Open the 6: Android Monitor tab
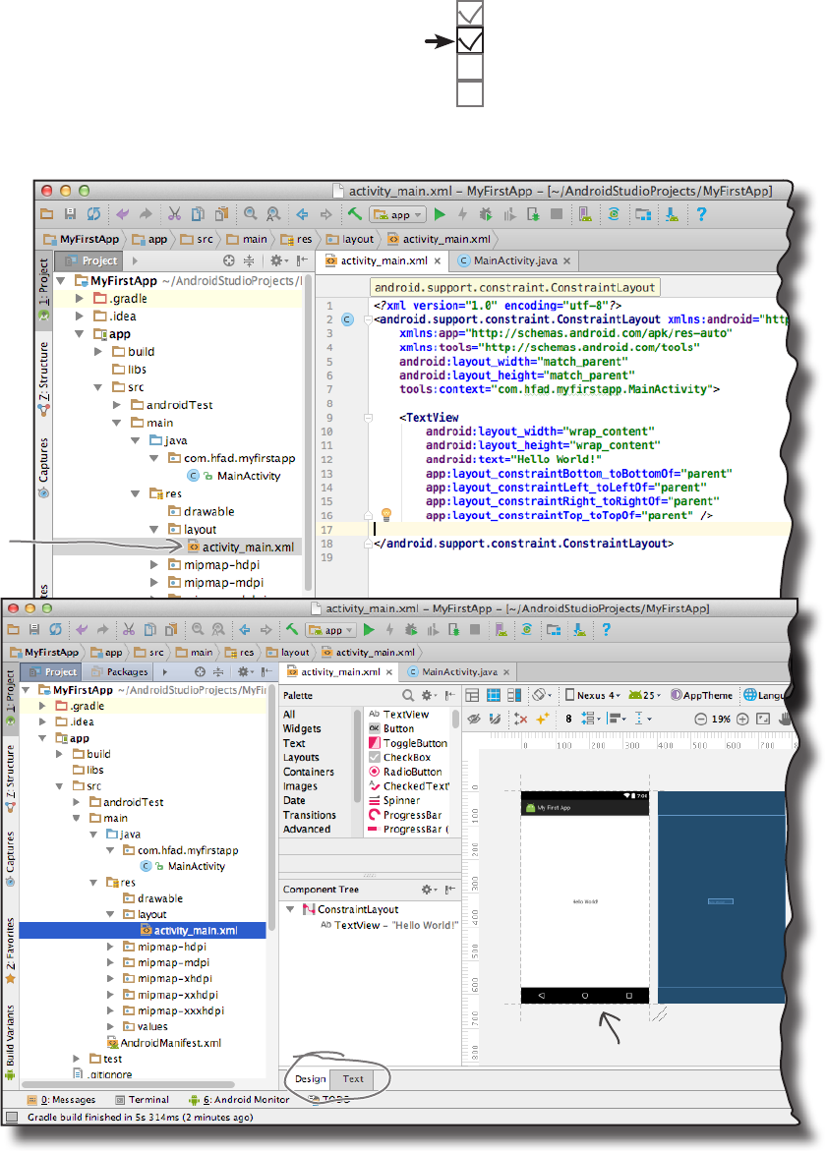Viewport: 826px width, 1153px height. [x=239, y=1099]
